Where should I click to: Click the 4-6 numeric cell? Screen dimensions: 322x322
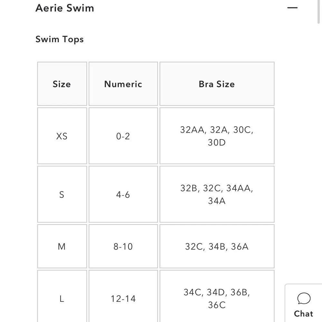[x=123, y=194]
